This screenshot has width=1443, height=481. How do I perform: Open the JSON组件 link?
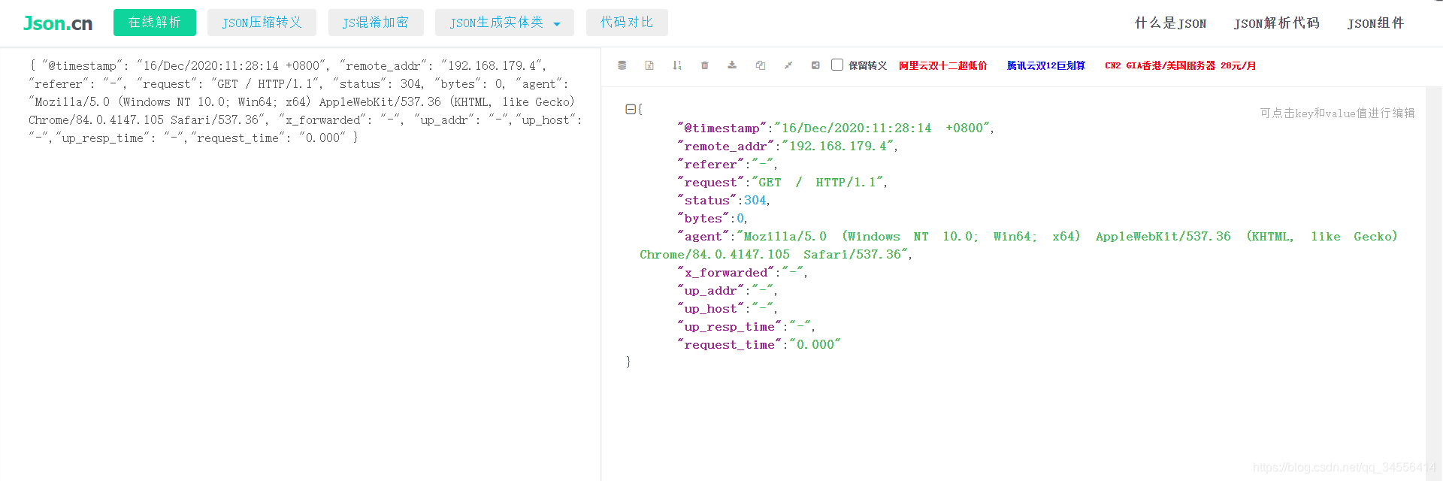(x=1375, y=23)
